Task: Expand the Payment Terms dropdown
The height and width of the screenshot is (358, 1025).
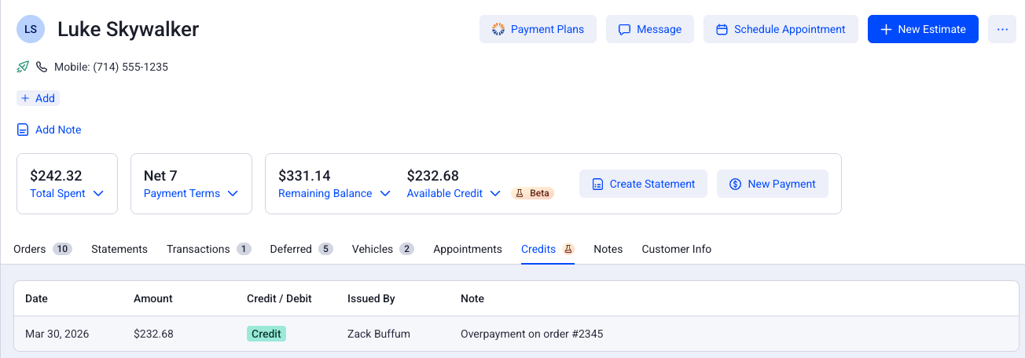Action: click(191, 193)
